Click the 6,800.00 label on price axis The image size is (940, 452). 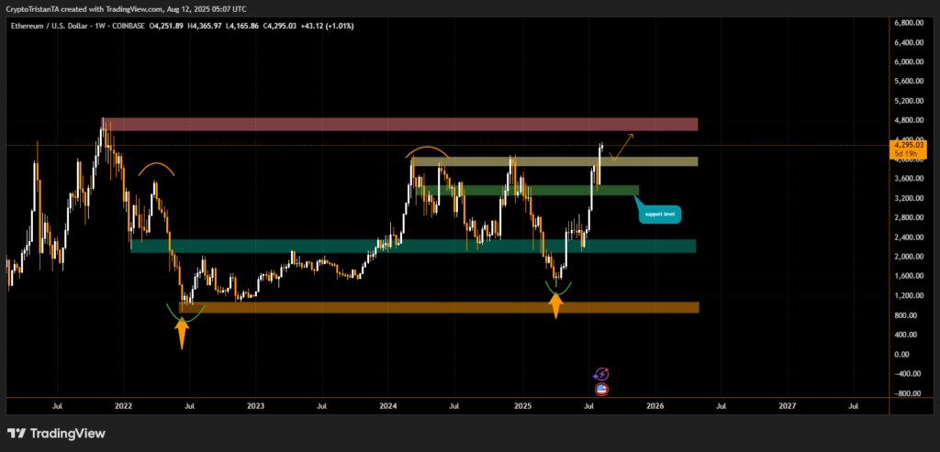tap(908, 22)
